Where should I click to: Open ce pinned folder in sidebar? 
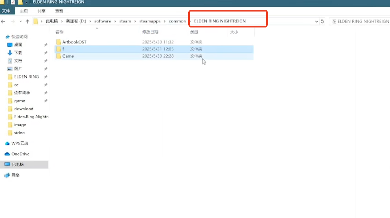[16, 85]
